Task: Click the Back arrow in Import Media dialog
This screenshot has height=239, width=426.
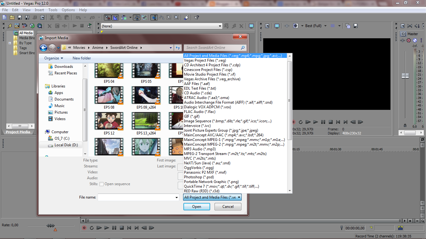Action: point(44,48)
